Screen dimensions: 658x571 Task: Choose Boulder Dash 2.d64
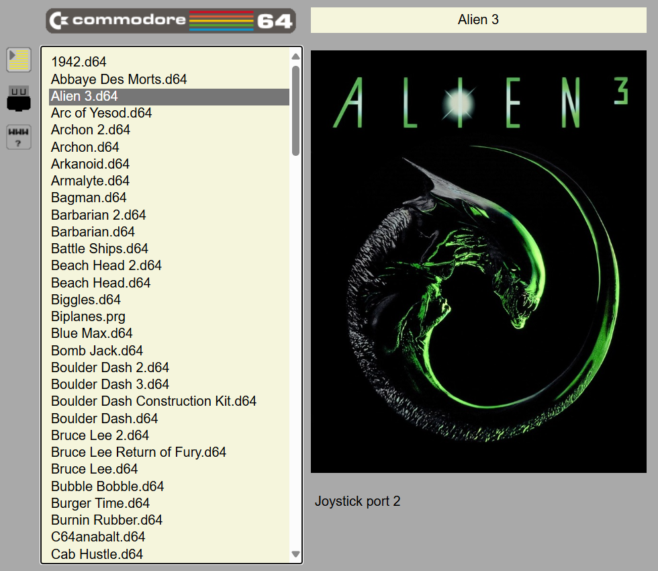click(169, 367)
